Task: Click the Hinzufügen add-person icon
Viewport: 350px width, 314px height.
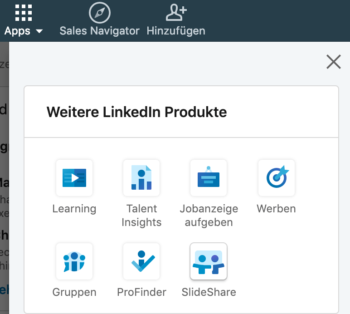Action: (176, 13)
